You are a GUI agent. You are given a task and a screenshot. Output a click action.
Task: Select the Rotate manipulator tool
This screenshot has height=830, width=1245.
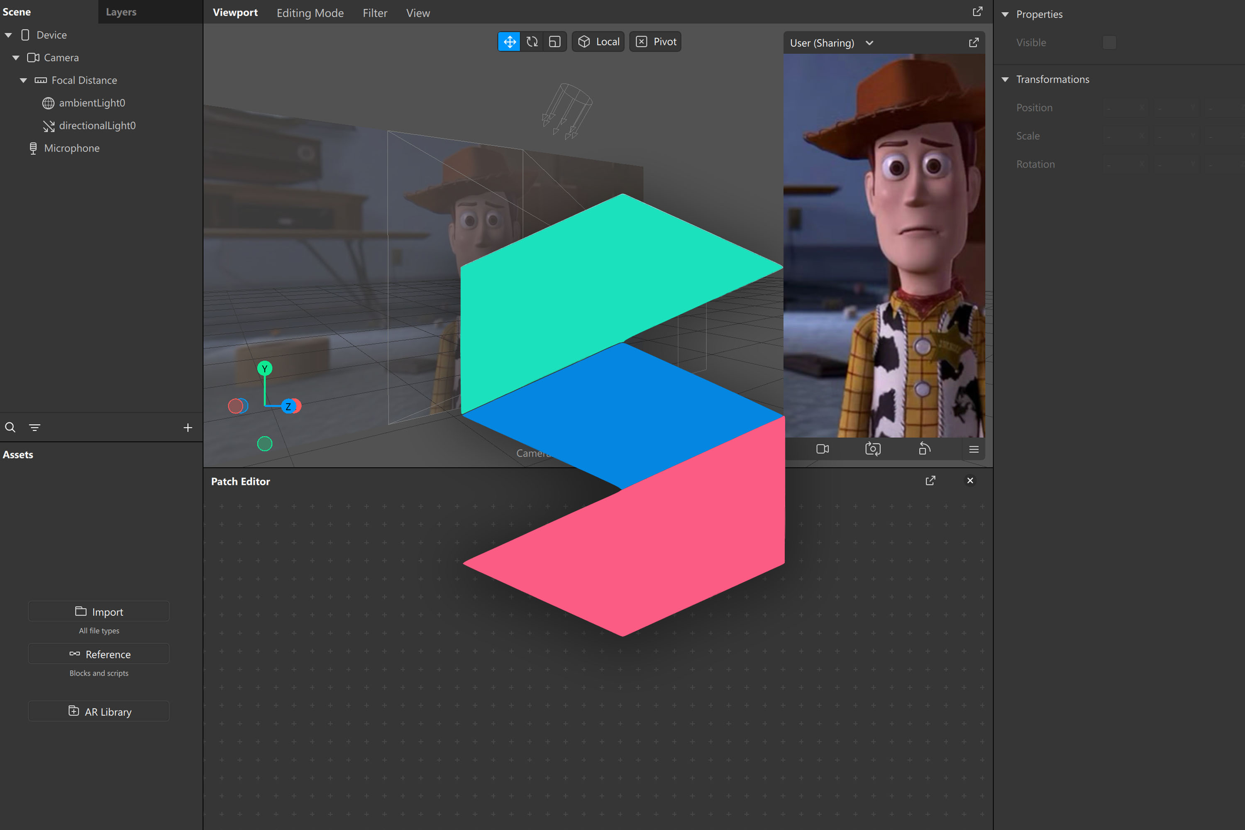[x=532, y=42]
